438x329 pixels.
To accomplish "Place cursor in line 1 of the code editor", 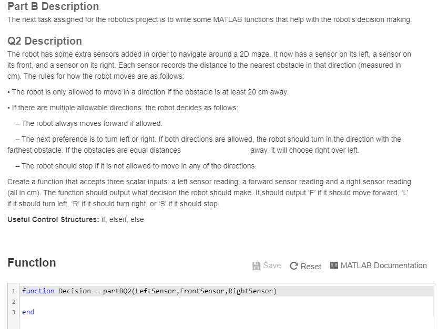I will coord(158,291).
